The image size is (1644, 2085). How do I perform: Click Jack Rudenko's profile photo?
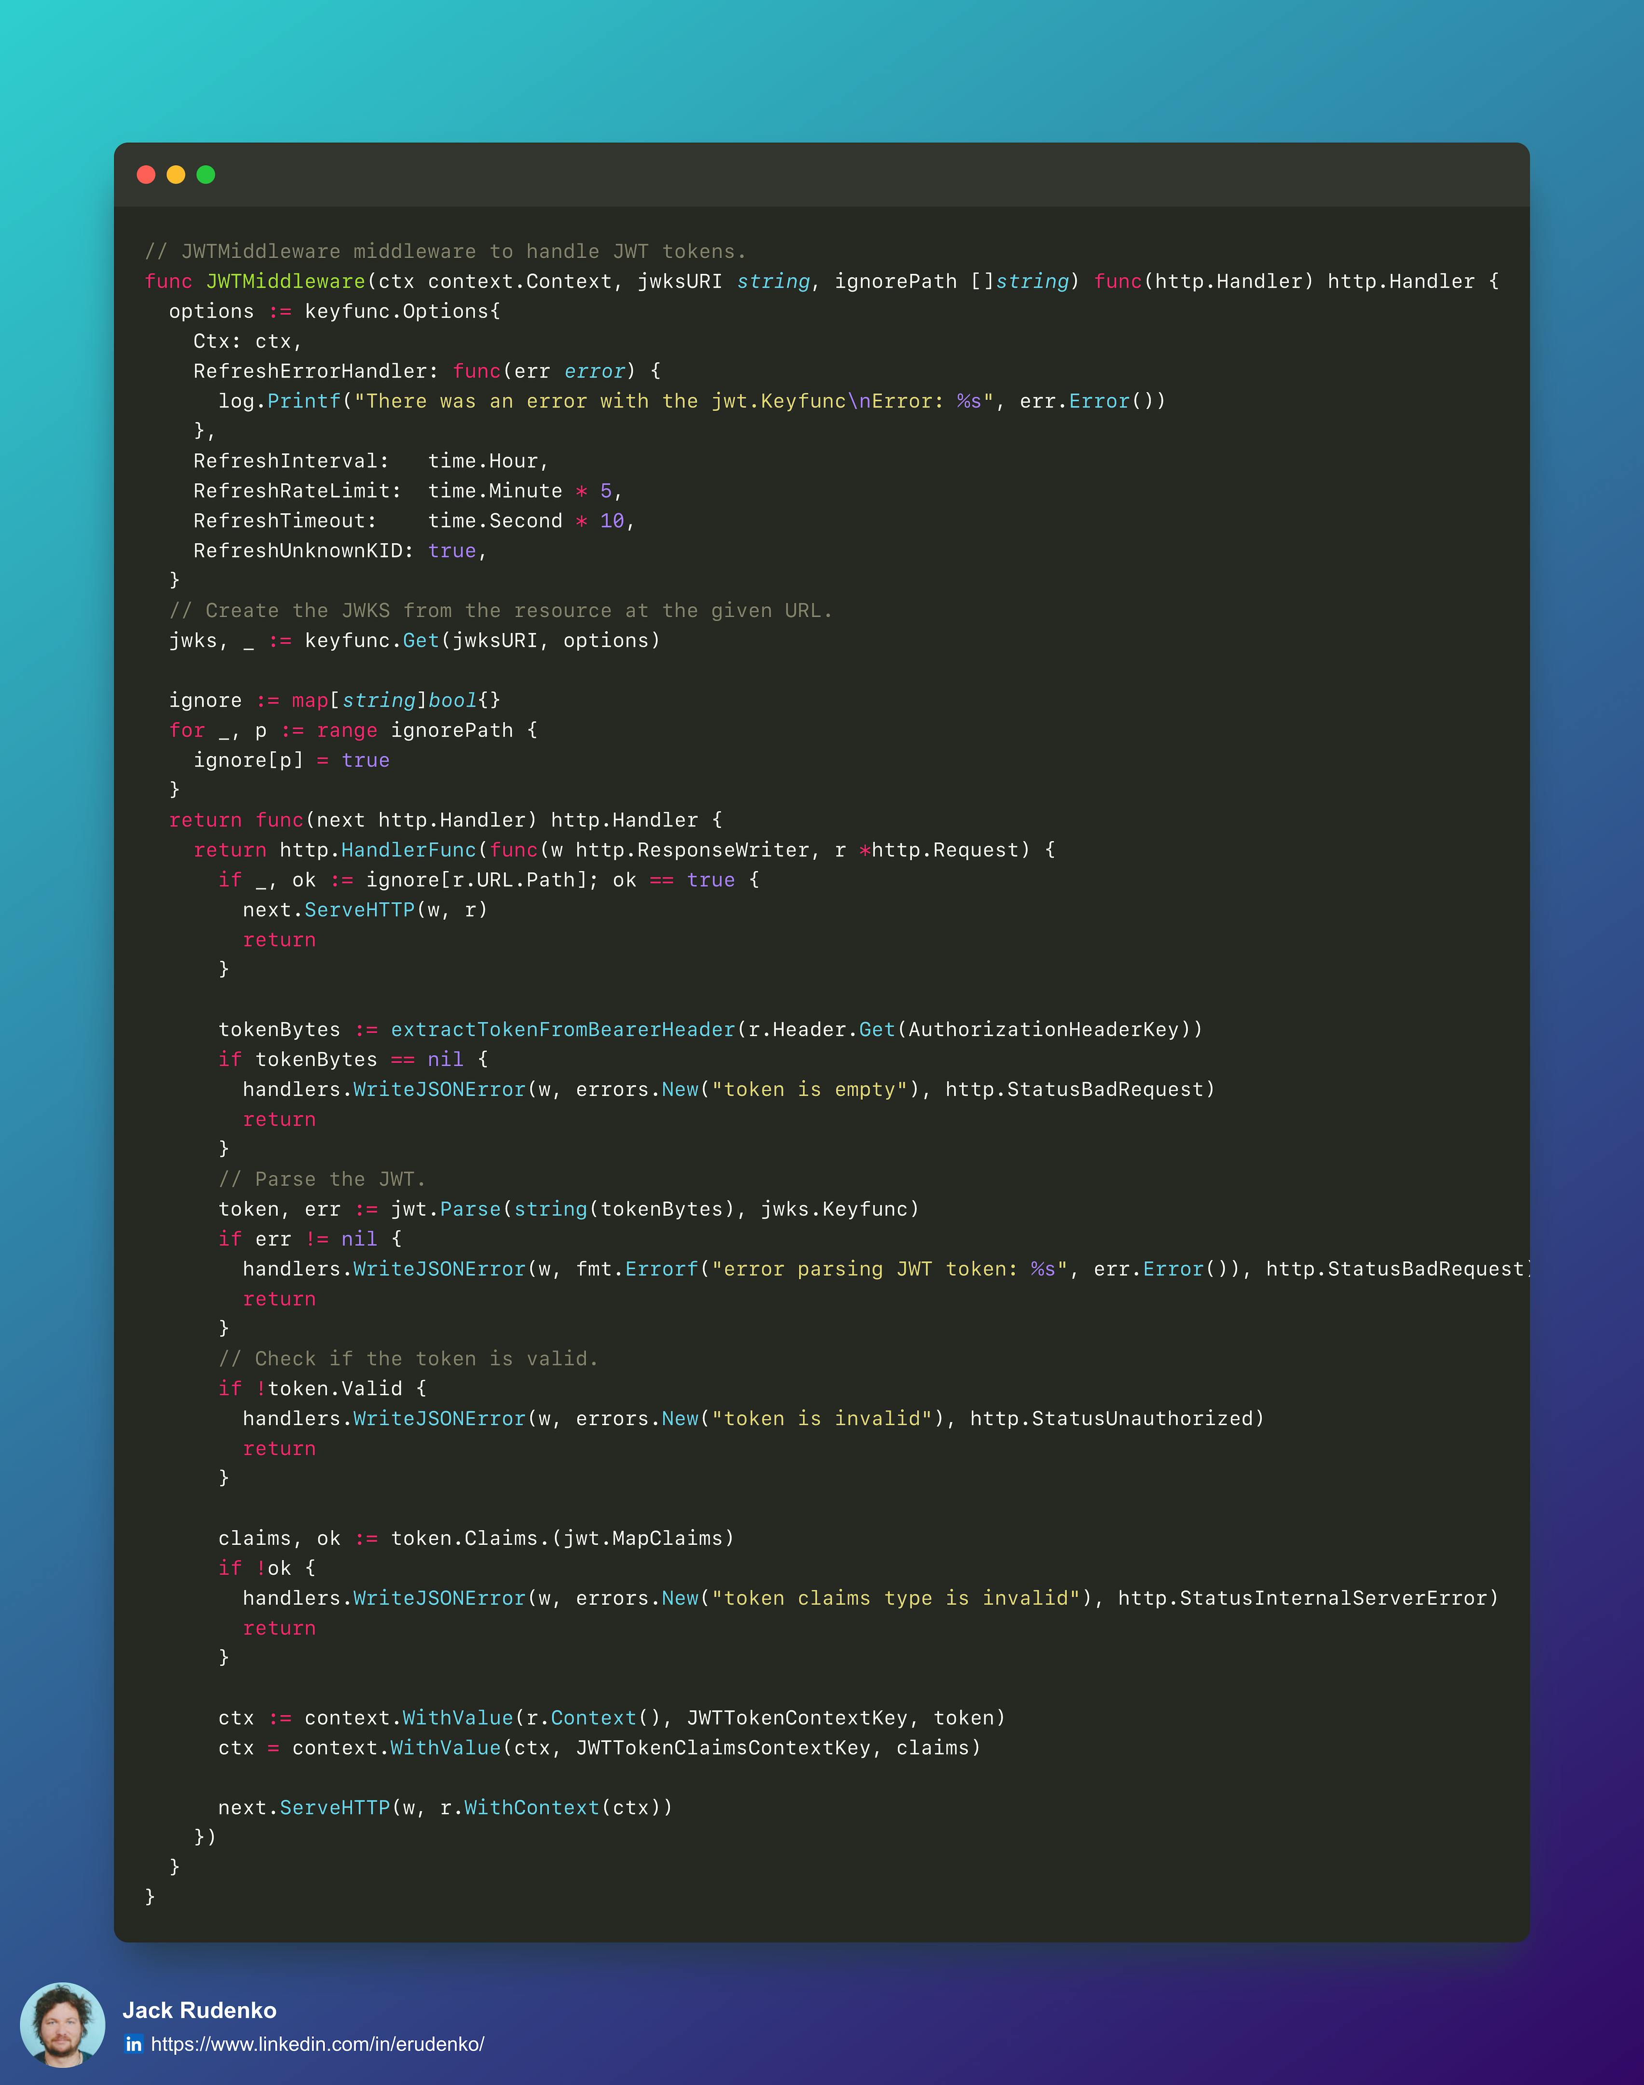[x=63, y=2024]
